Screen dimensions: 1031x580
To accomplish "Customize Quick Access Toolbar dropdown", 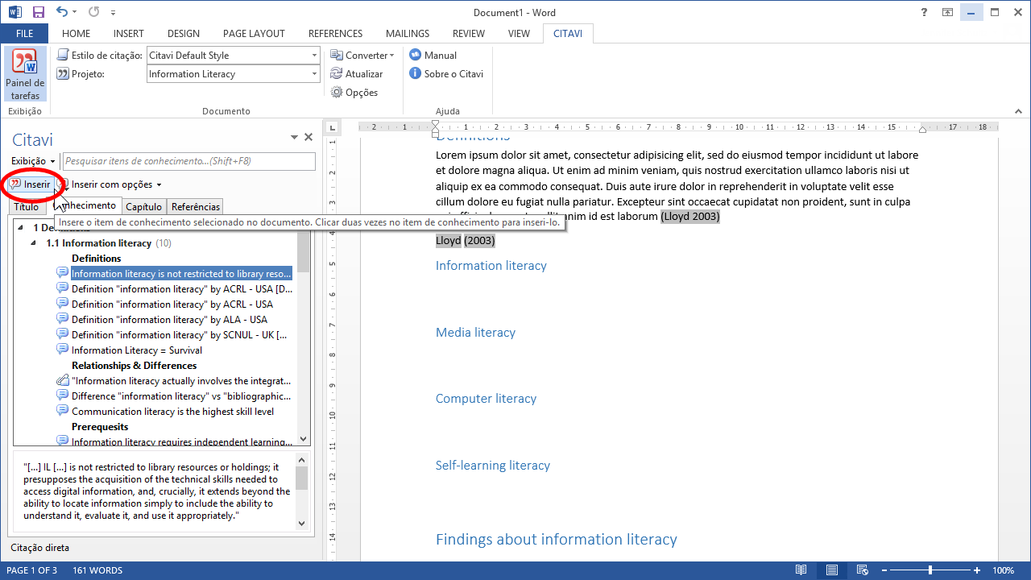I will [113, 13].
